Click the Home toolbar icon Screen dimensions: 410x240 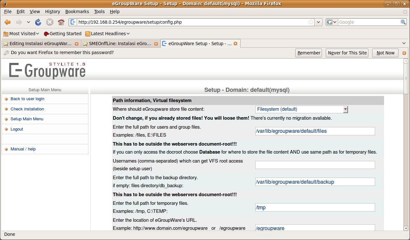tap(61, 22)
